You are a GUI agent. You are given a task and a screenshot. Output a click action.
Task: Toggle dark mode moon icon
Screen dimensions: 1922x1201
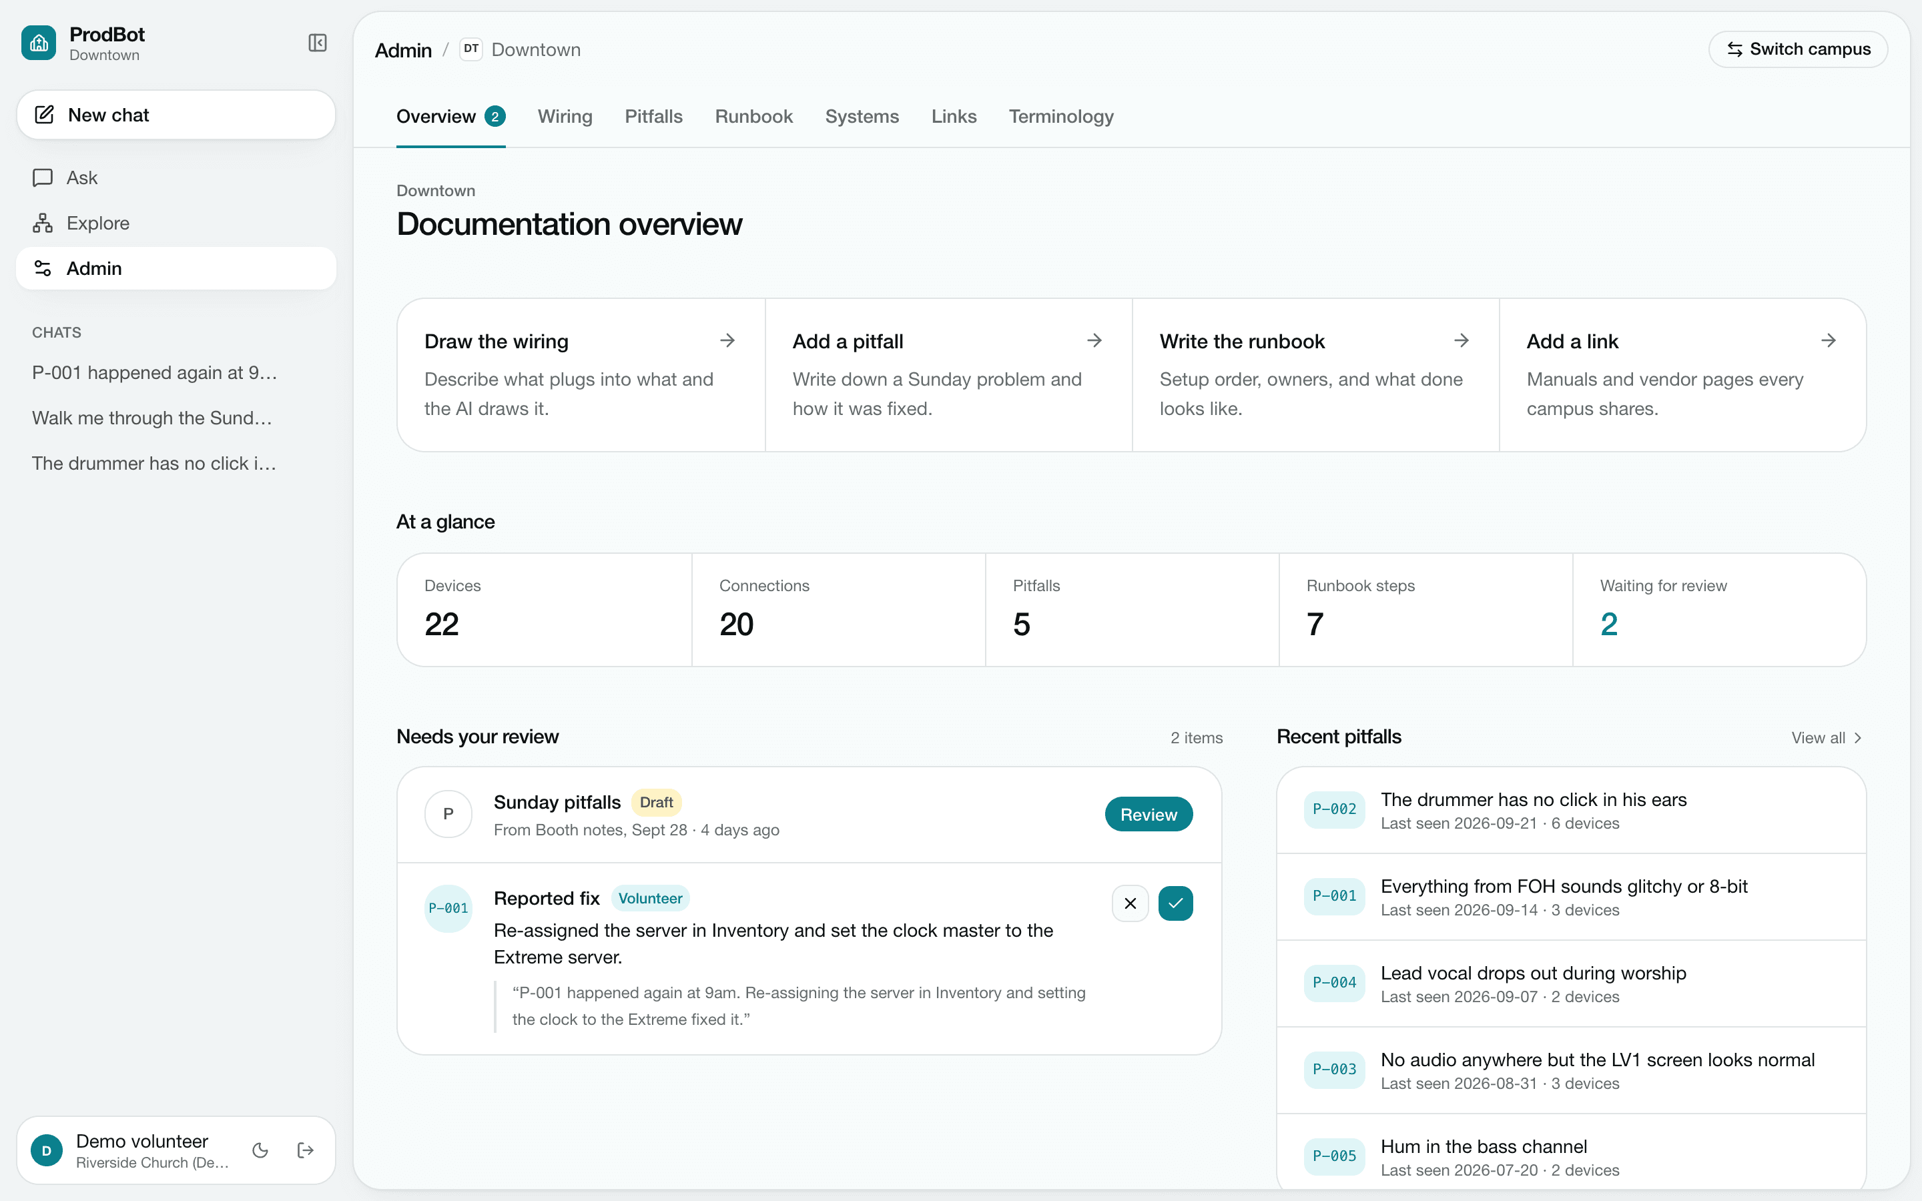tap(260, 1150)
